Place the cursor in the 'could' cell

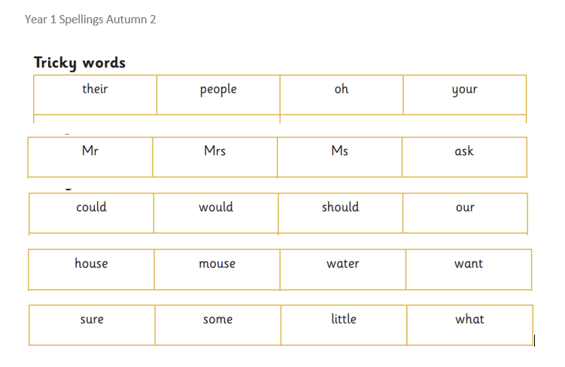91,208
